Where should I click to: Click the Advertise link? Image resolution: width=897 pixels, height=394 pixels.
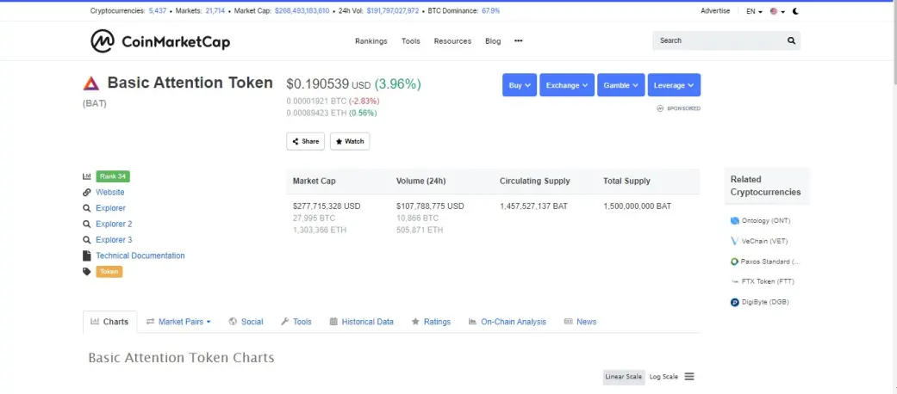tap(715, 11)
